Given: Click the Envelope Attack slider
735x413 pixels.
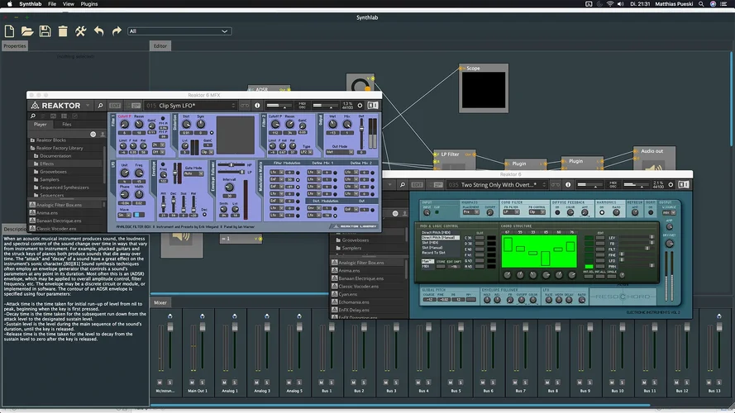Looking at the screenshot, I should pos(163,205).
